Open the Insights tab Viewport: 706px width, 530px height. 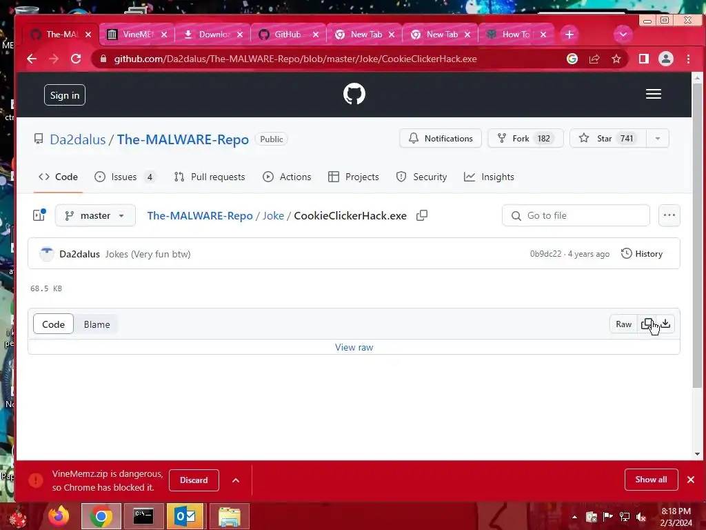[489, 177]
